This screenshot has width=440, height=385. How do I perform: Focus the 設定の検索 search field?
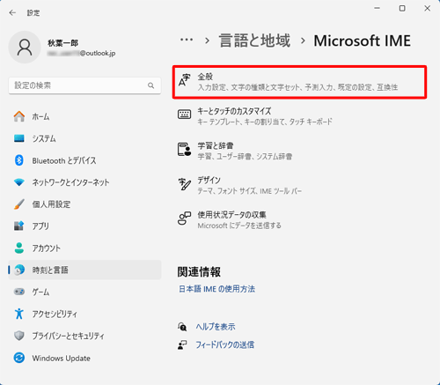pos(84,85)
